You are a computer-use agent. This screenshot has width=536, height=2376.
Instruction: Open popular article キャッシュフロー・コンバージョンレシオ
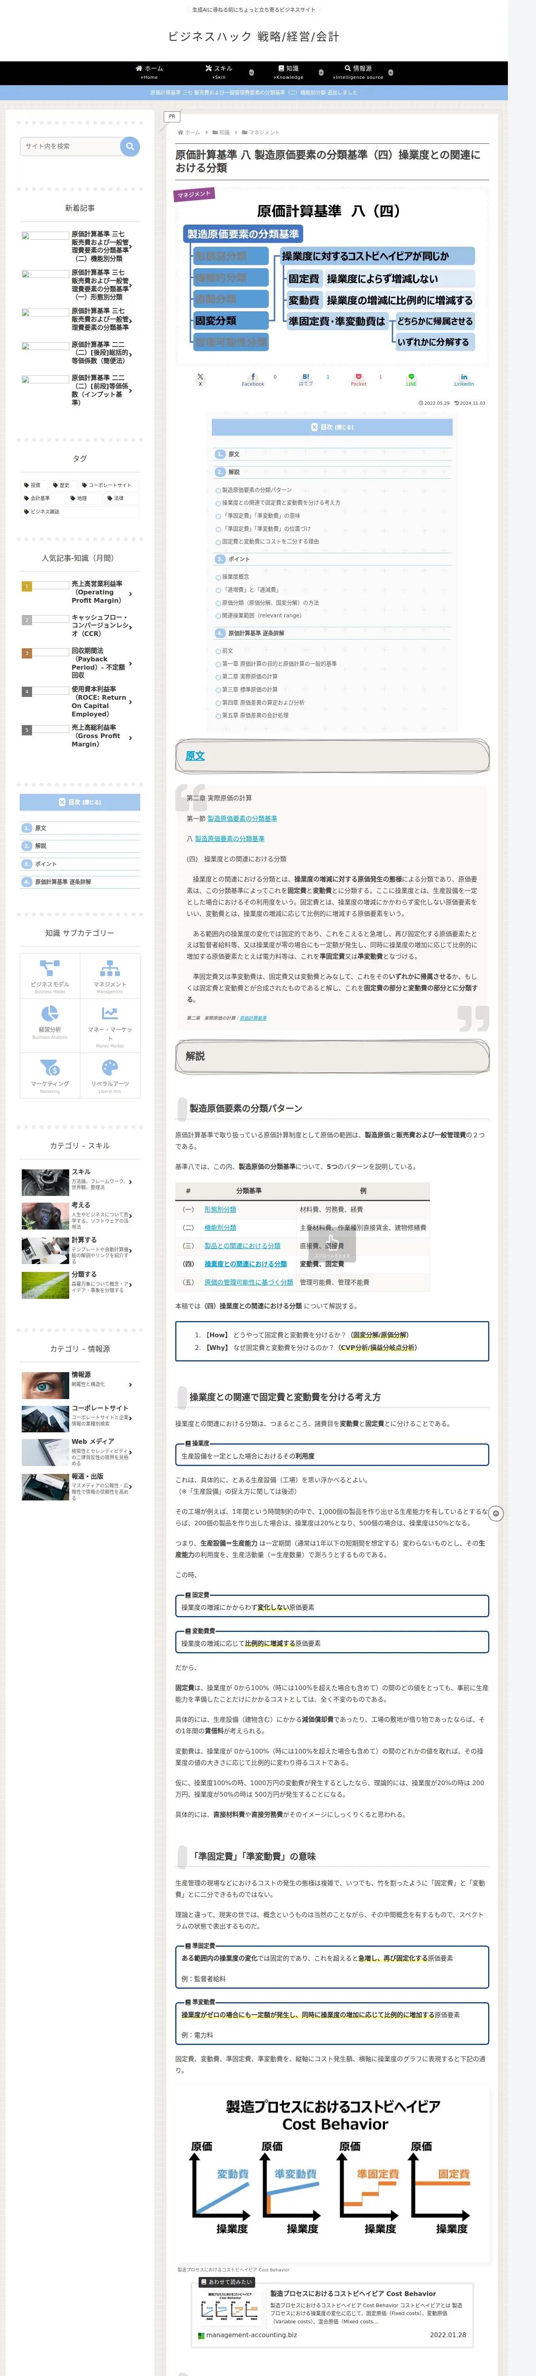tap(80, 626)
